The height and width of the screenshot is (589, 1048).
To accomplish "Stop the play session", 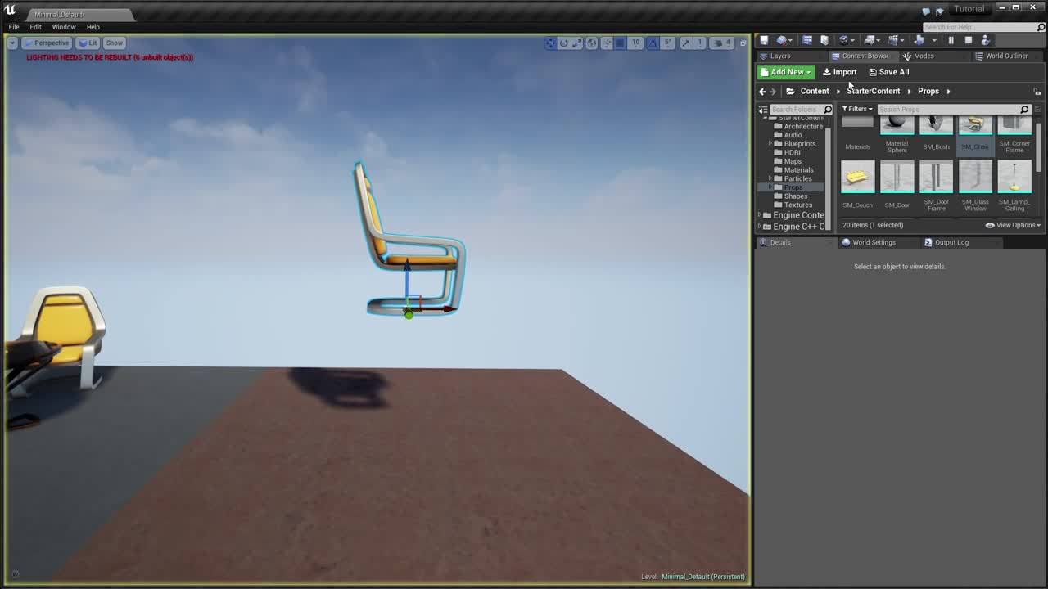I will pos(968,40).
